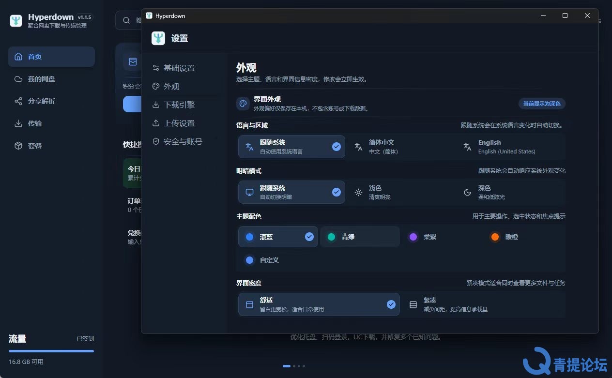612x378 pixels.
Task: Open 外观 settings section
Action: tap(184, 86)
